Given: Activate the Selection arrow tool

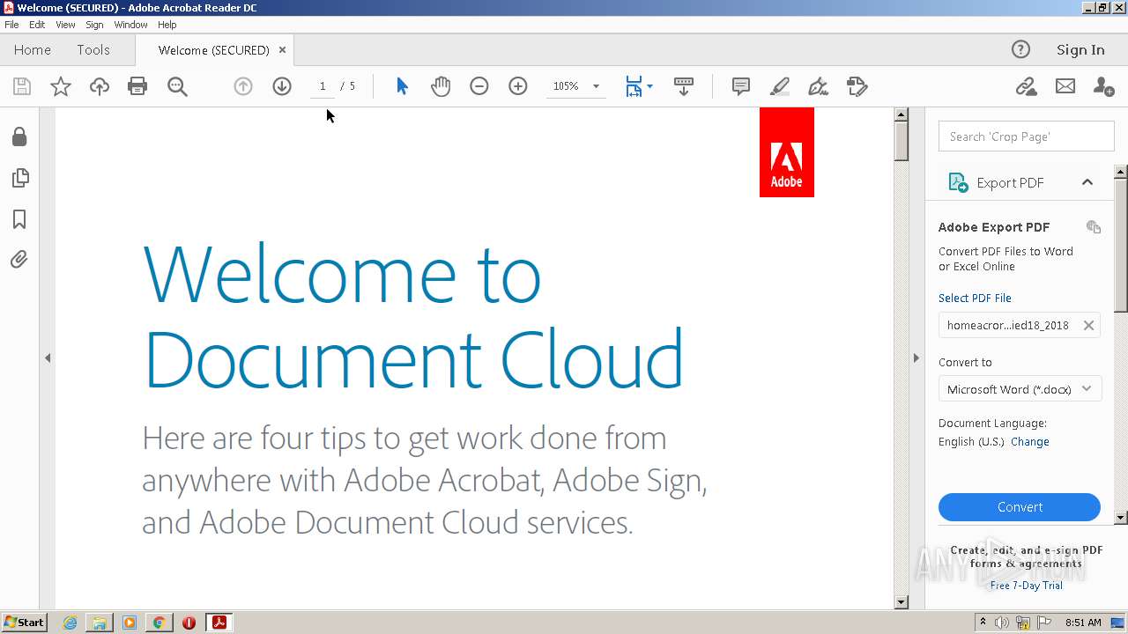Looking at the screenshot, I should click(403, 86).
